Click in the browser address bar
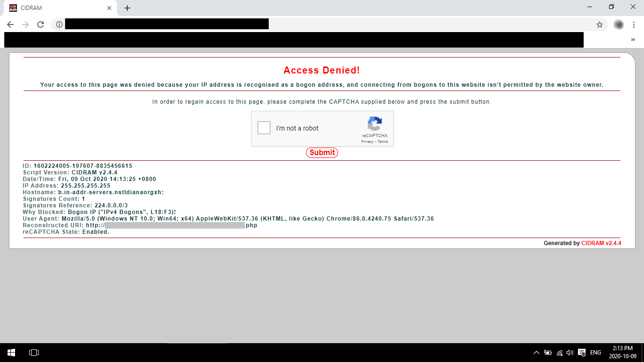The image size is (644, 362). pyautogui.click(x=330, y=25)
